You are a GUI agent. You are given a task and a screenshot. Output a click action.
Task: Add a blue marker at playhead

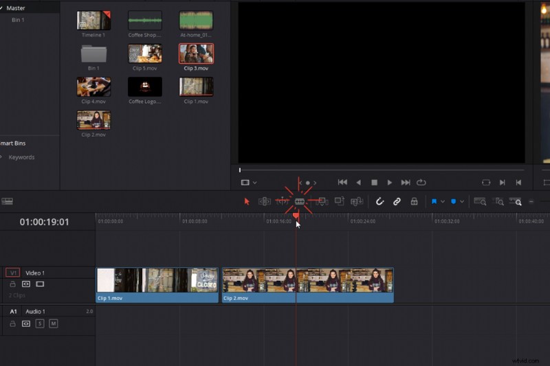tap(453, 201)
